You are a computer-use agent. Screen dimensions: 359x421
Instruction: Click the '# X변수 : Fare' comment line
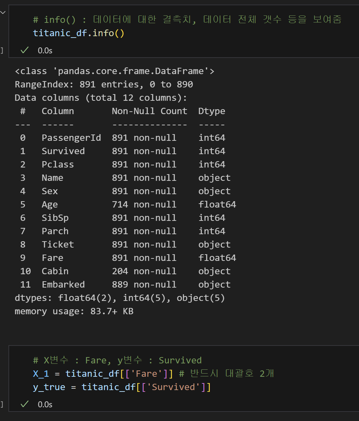point(117,360)
